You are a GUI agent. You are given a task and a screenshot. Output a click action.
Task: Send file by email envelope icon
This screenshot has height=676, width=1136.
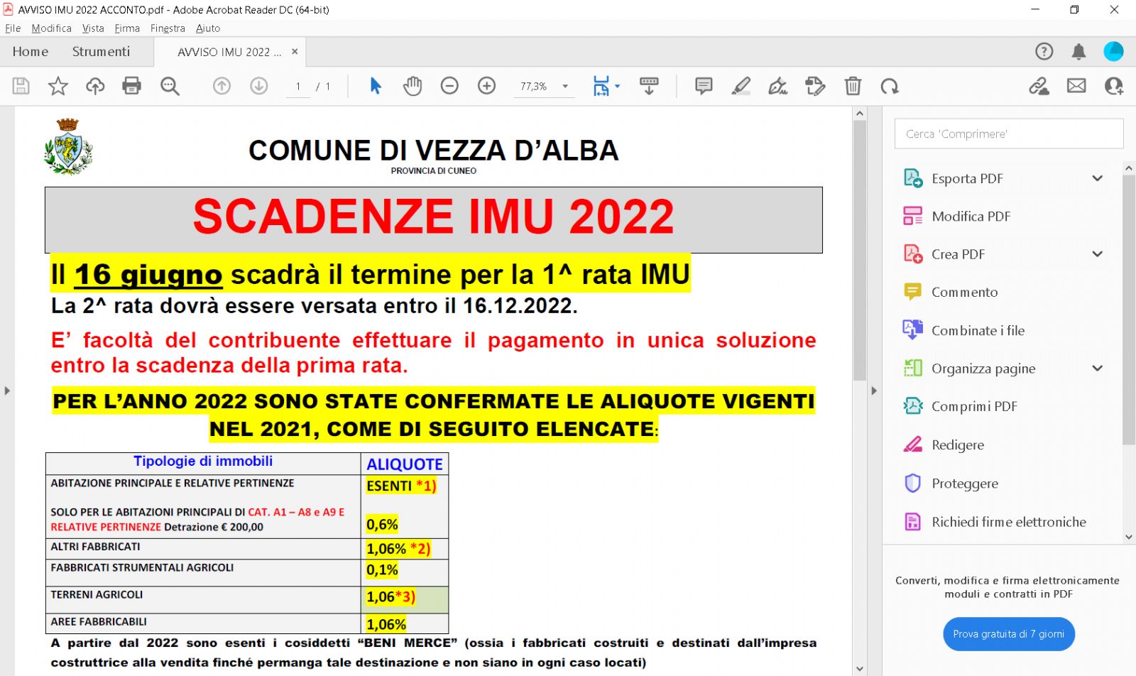[1076, 86]
